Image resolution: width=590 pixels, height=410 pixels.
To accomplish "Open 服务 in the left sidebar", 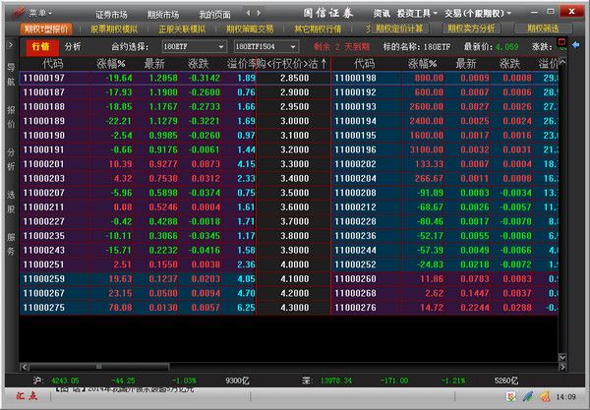I will click(x=11, y=244).
